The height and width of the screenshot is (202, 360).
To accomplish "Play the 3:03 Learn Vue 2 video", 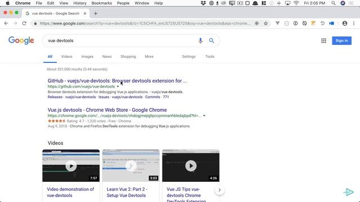I will pyautogui.click(x=131, y=166).
